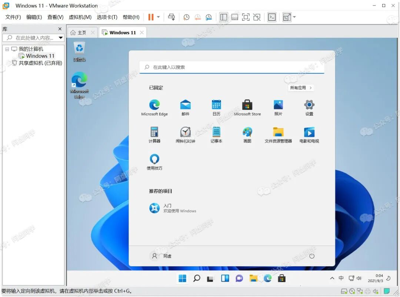
Task: Open the 文件(F) menu
Action: (x=13, y=17)
